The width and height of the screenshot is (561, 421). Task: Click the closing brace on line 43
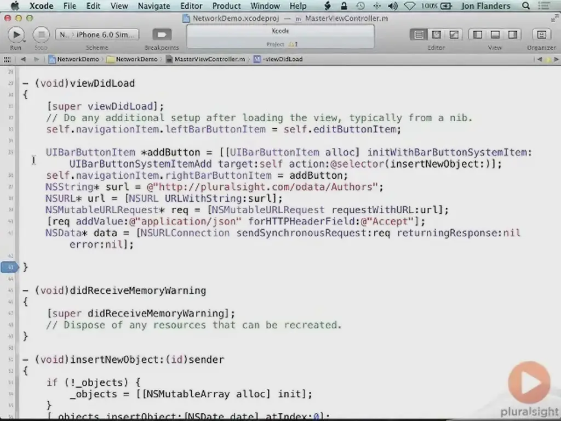coord(25,267)
